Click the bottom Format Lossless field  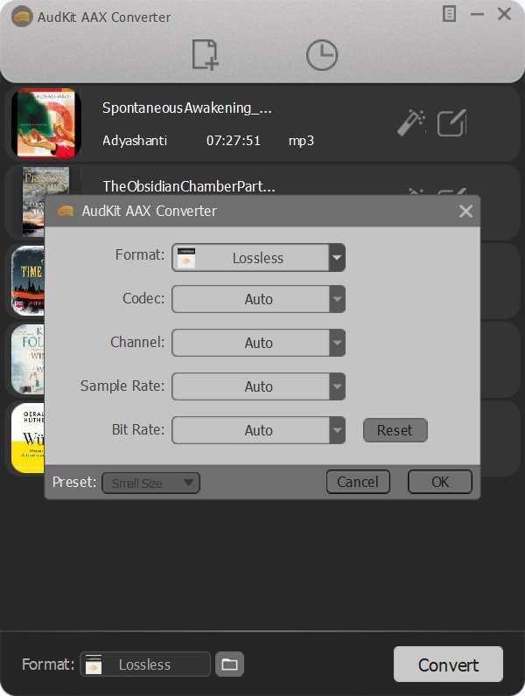click(145, 665)
